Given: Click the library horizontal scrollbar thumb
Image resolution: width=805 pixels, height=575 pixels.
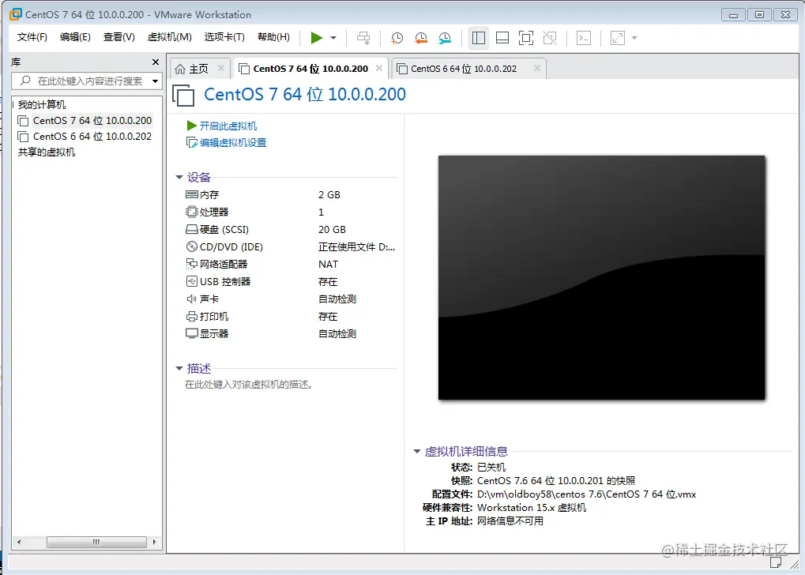Looking at the screenshot, I should (96, 542).
